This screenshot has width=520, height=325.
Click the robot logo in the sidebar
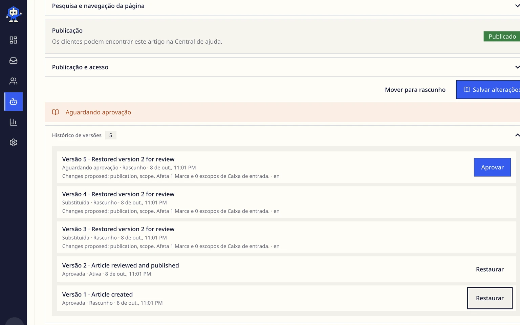click(14, 14)
